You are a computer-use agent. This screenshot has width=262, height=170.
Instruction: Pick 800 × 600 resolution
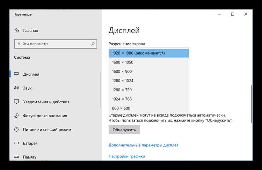tap(149, 108)
